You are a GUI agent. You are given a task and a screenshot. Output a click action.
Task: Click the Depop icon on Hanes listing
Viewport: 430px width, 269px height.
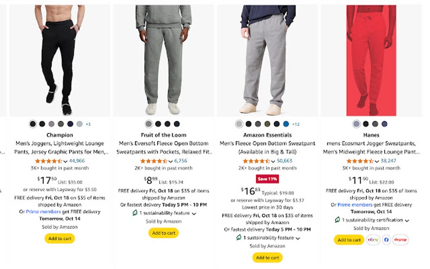[400, 240]
